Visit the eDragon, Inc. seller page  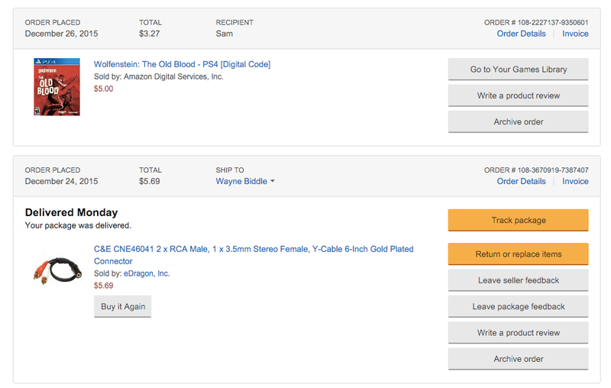pos(147,273)
